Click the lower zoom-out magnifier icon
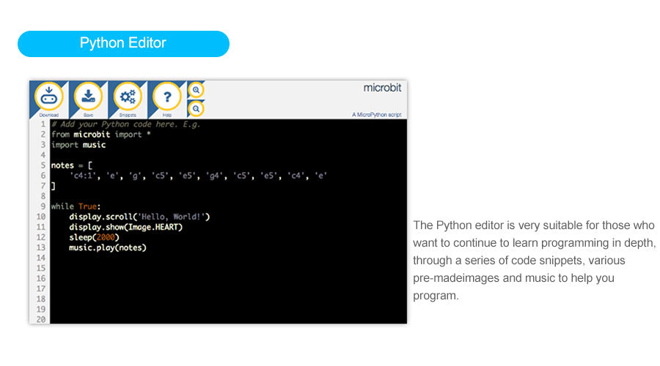Screen dimensions: 660x366 point(196,109)
